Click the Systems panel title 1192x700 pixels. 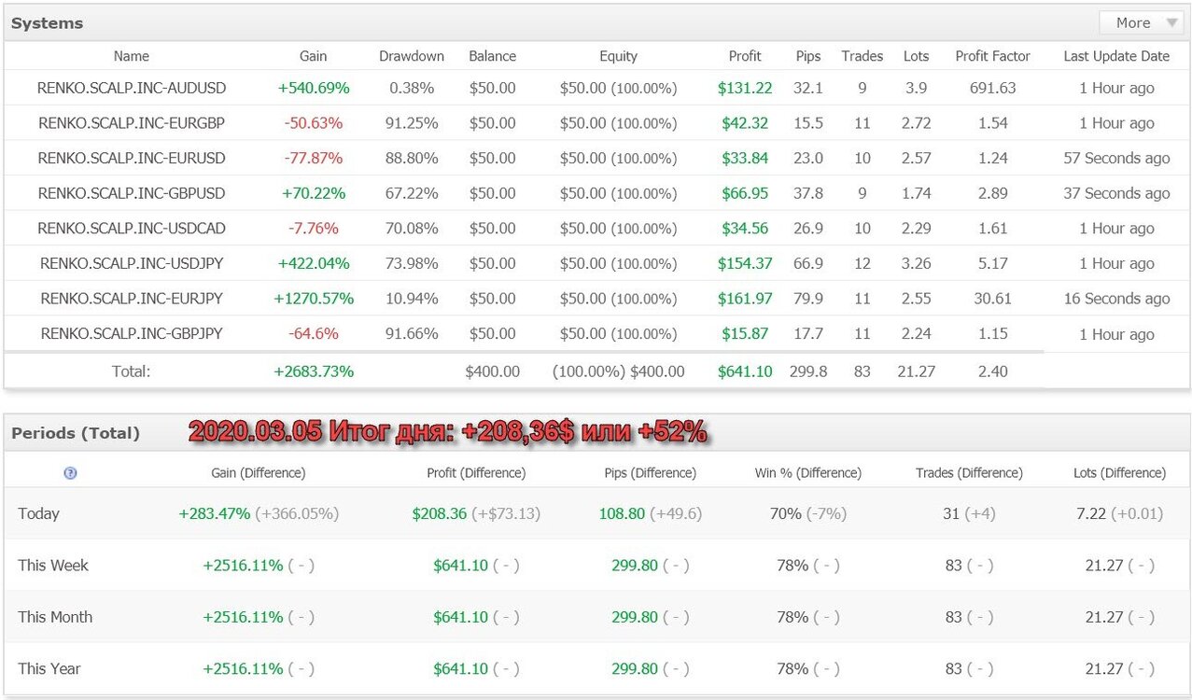point(47,22)
